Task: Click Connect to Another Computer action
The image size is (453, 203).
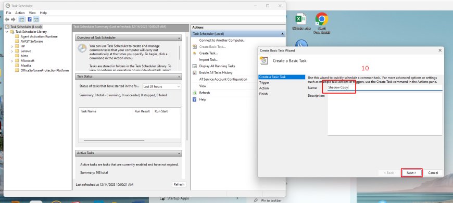Action: [x=222, y=41]
